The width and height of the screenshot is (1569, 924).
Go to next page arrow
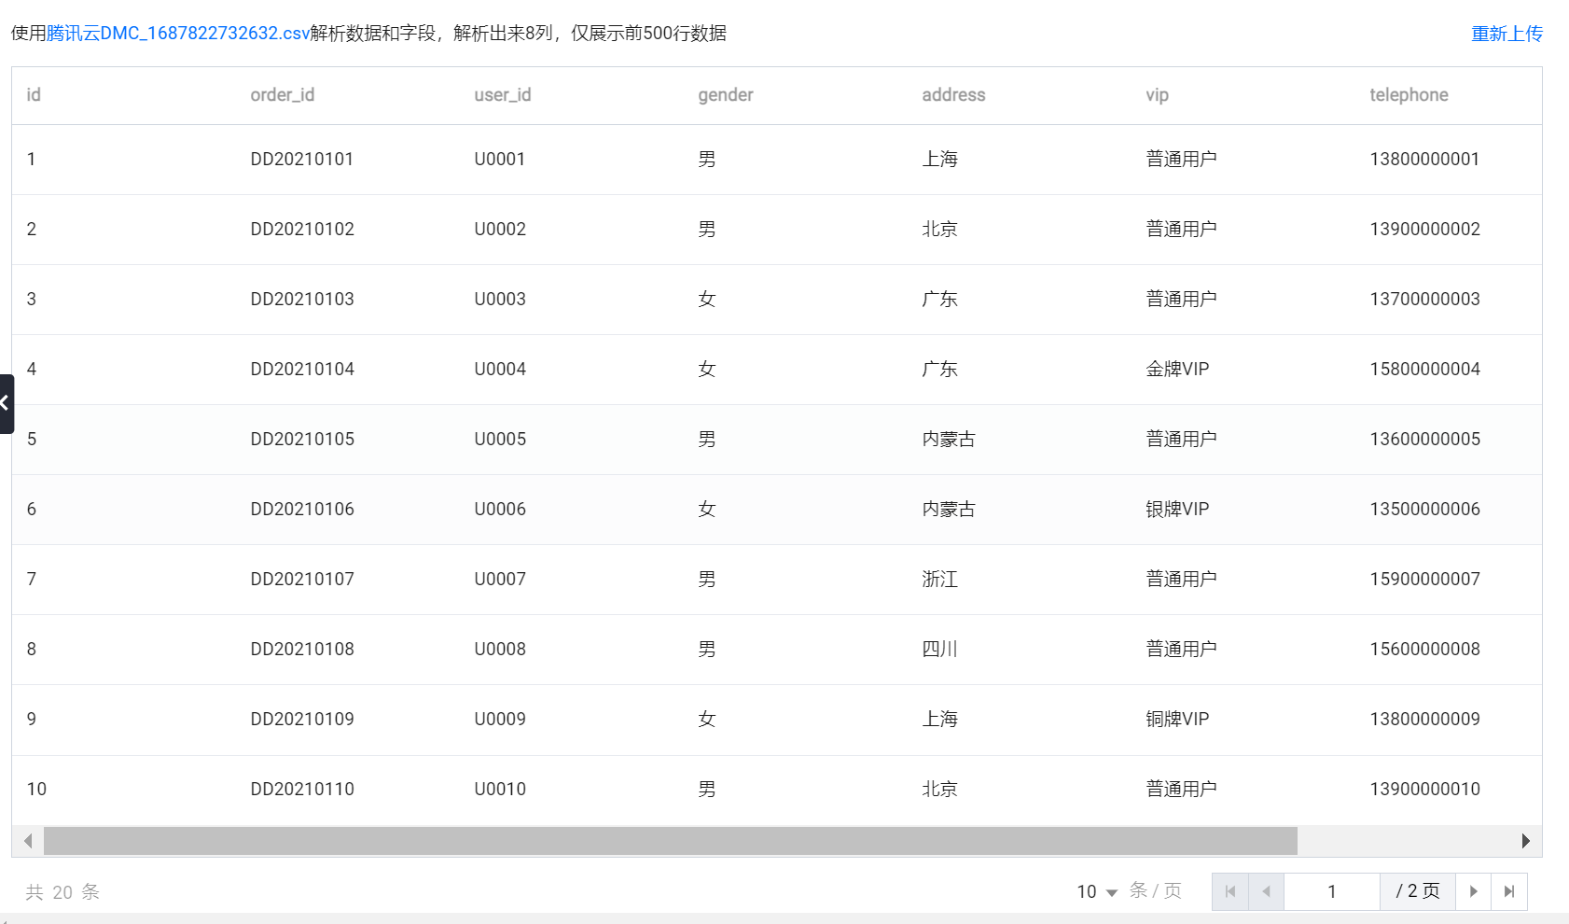pos(1473,891)
